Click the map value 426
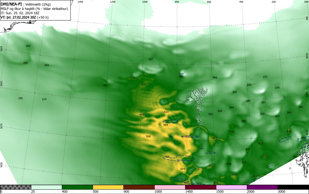 (261, 143)
